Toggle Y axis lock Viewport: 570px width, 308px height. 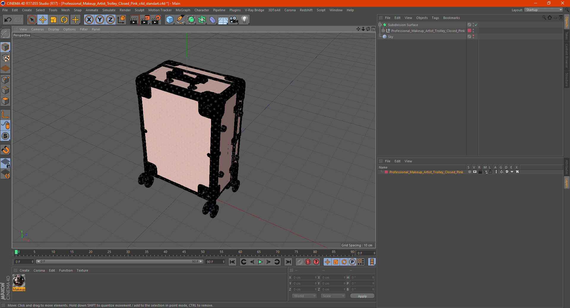(x=100, y=20)
